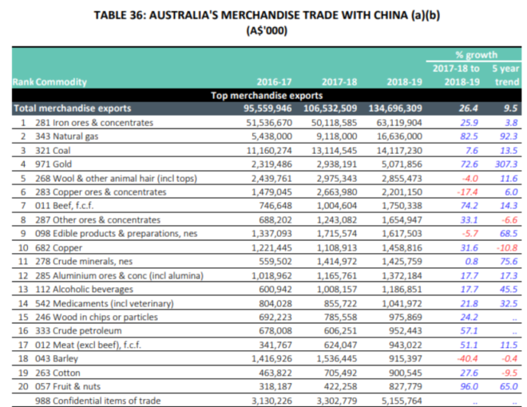Select '285 Aluminium ores & conc' label

119,275
